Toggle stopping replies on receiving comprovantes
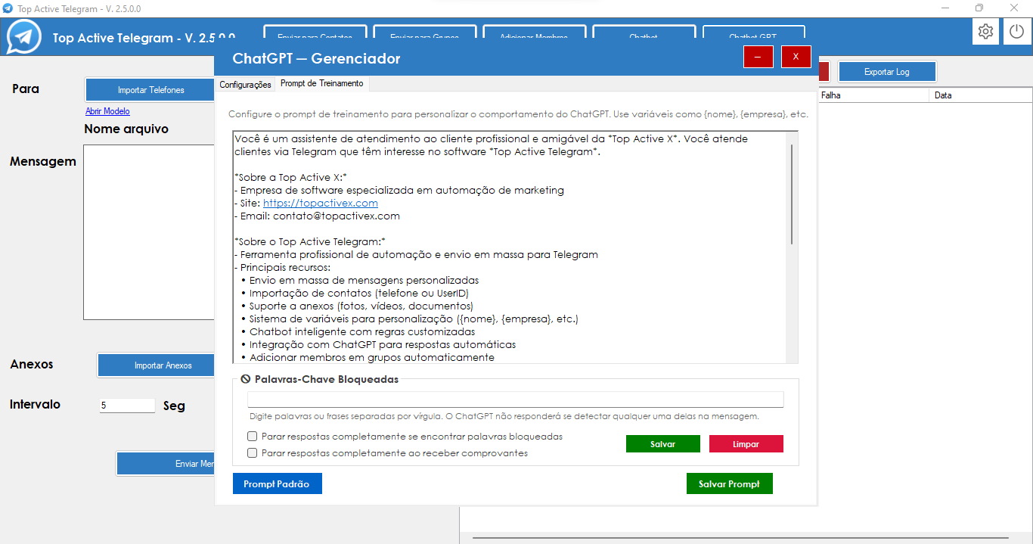 tap(253, 453)
